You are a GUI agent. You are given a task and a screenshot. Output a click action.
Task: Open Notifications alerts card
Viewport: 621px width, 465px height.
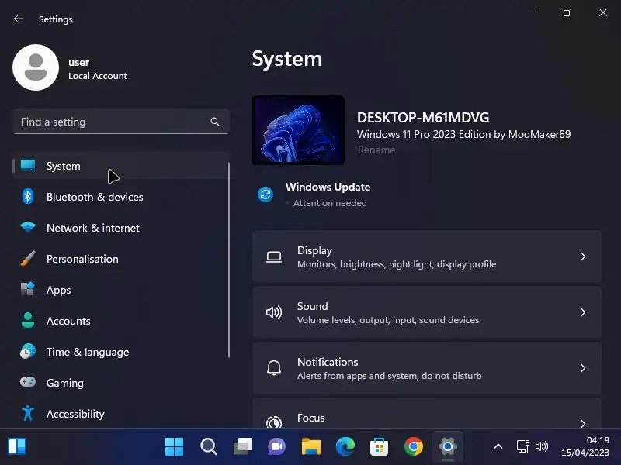[x=426, y=368]
